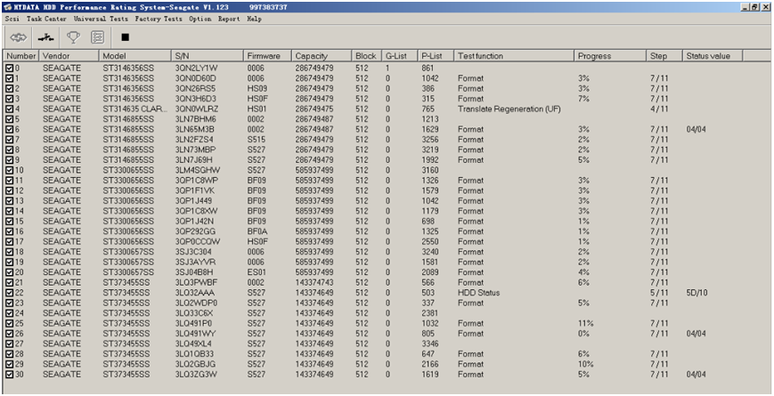This screenshot has height=396, width=774.
Task: Click the Status value column header
Action: tap(713, 56)
